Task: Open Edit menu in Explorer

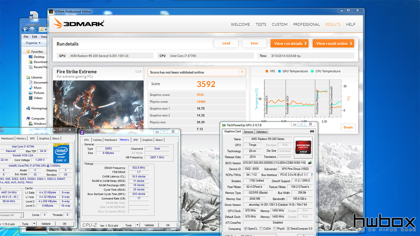Action: click(34, 37)
